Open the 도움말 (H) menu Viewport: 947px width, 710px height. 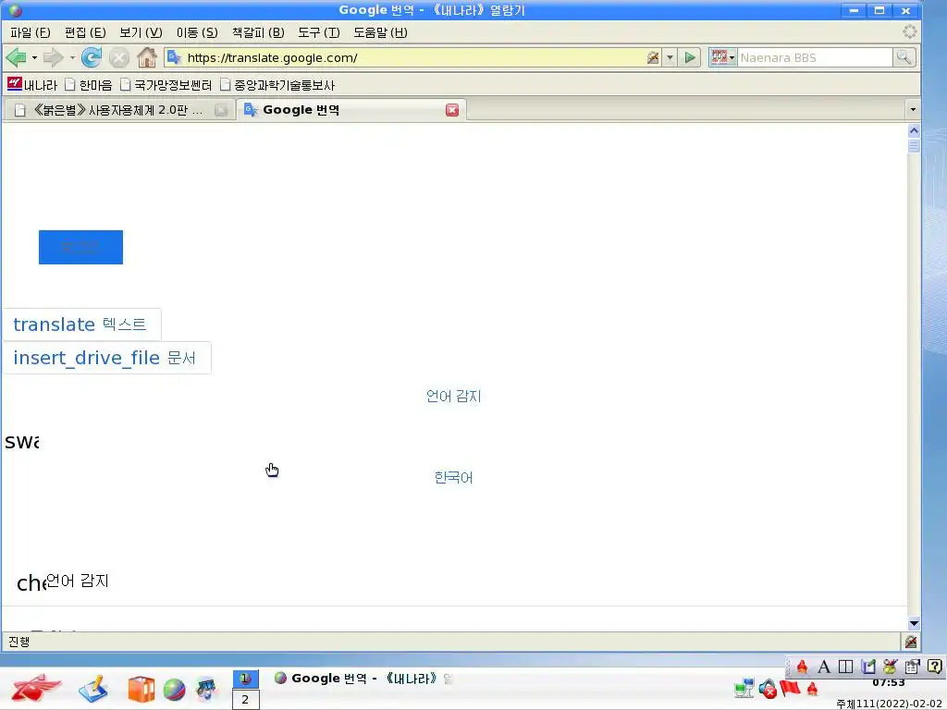[380, 32]
